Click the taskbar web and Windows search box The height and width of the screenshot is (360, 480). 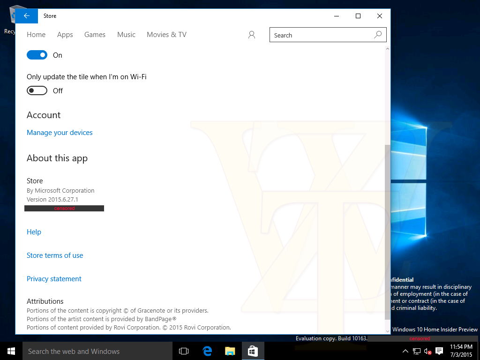pos(97,351)
